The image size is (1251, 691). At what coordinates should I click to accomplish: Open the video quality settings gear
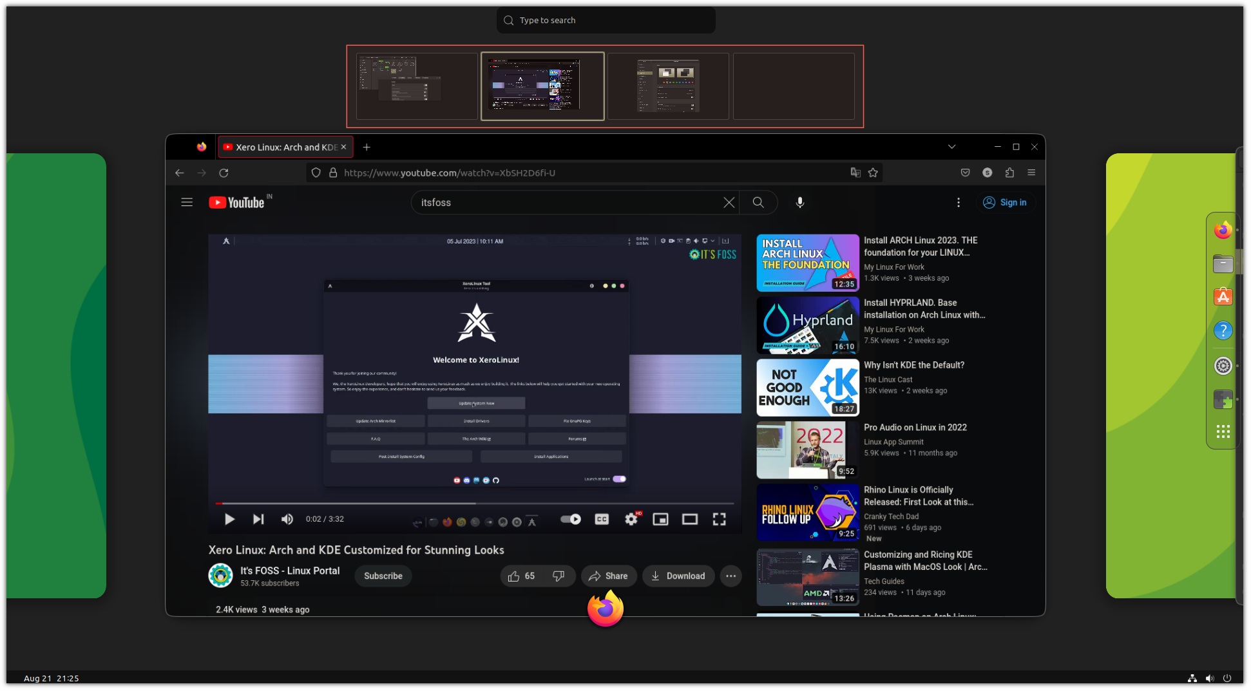(x=630, y=519)
